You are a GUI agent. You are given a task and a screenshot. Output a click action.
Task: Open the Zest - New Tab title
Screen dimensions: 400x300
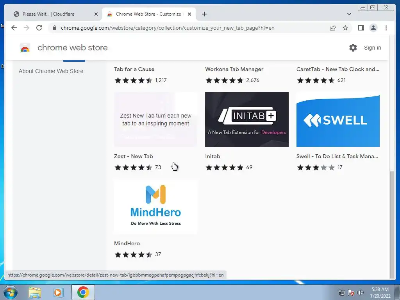click(134, 156)
